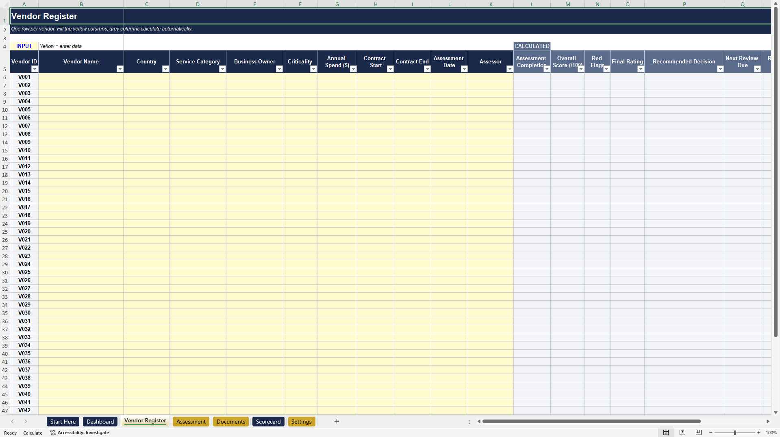780x437 pixels.
Task: Open Service Category filter dropdown
Action: (222, 69)
